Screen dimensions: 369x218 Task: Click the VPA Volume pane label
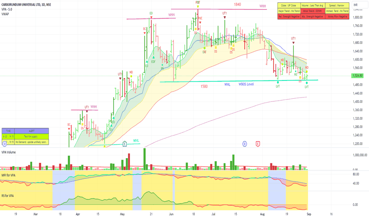tap(9, 152)
